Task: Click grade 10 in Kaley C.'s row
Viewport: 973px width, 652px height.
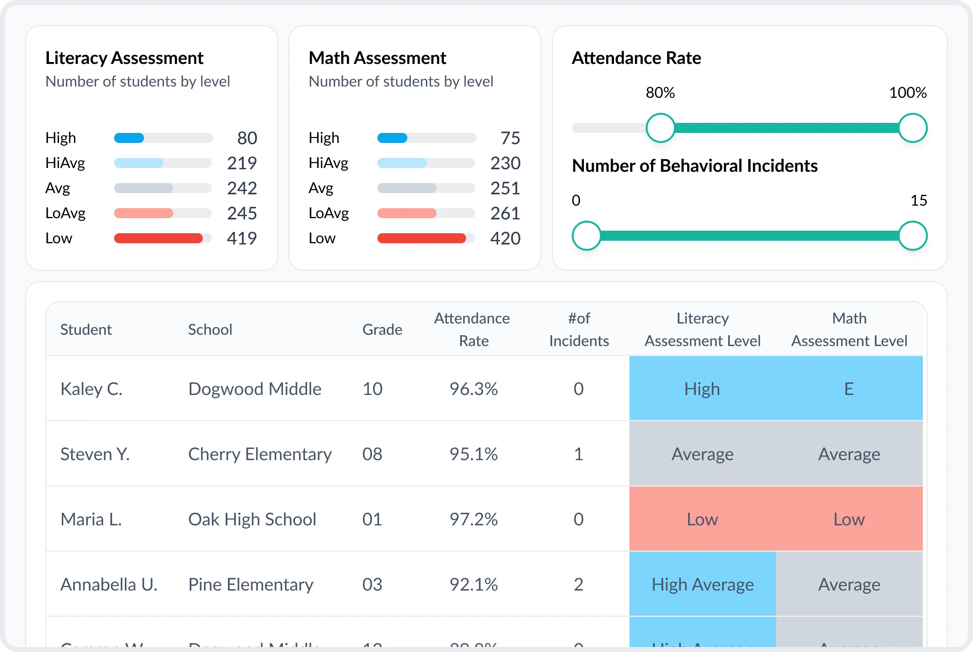Action: [372, 389]
